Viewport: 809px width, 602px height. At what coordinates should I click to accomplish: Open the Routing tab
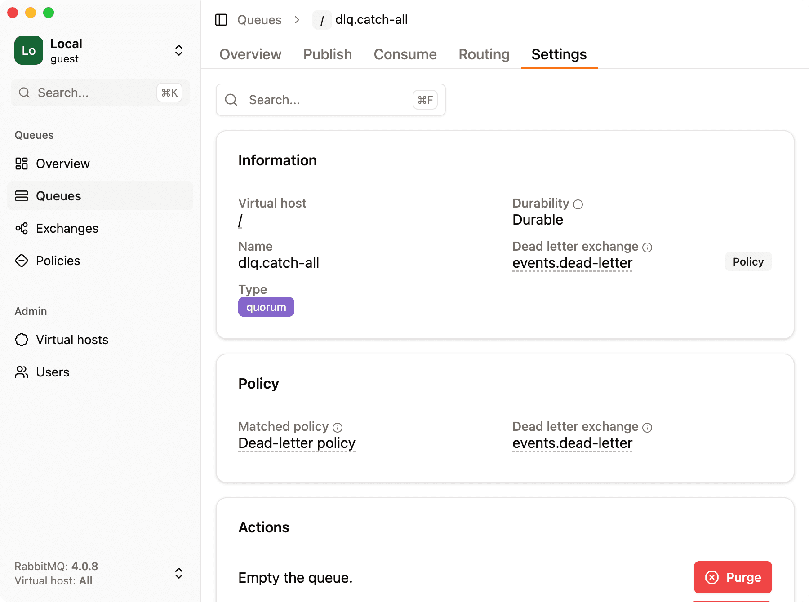coord(484,54)
